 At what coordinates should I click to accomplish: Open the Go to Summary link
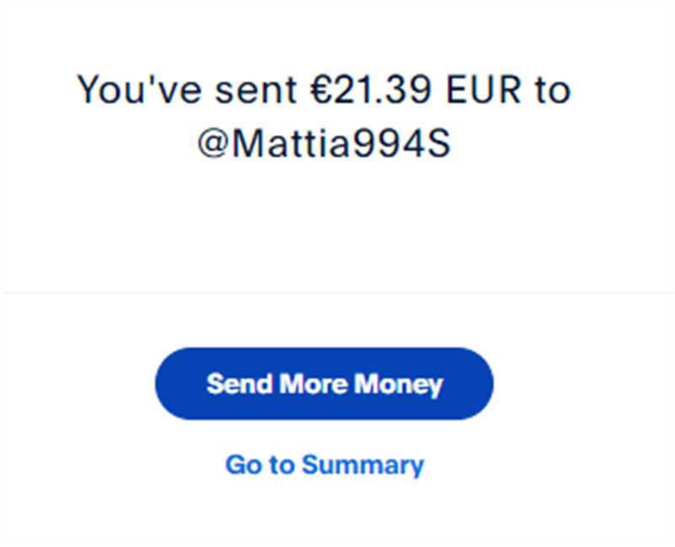pyautogui.click(x=325, y=465)
